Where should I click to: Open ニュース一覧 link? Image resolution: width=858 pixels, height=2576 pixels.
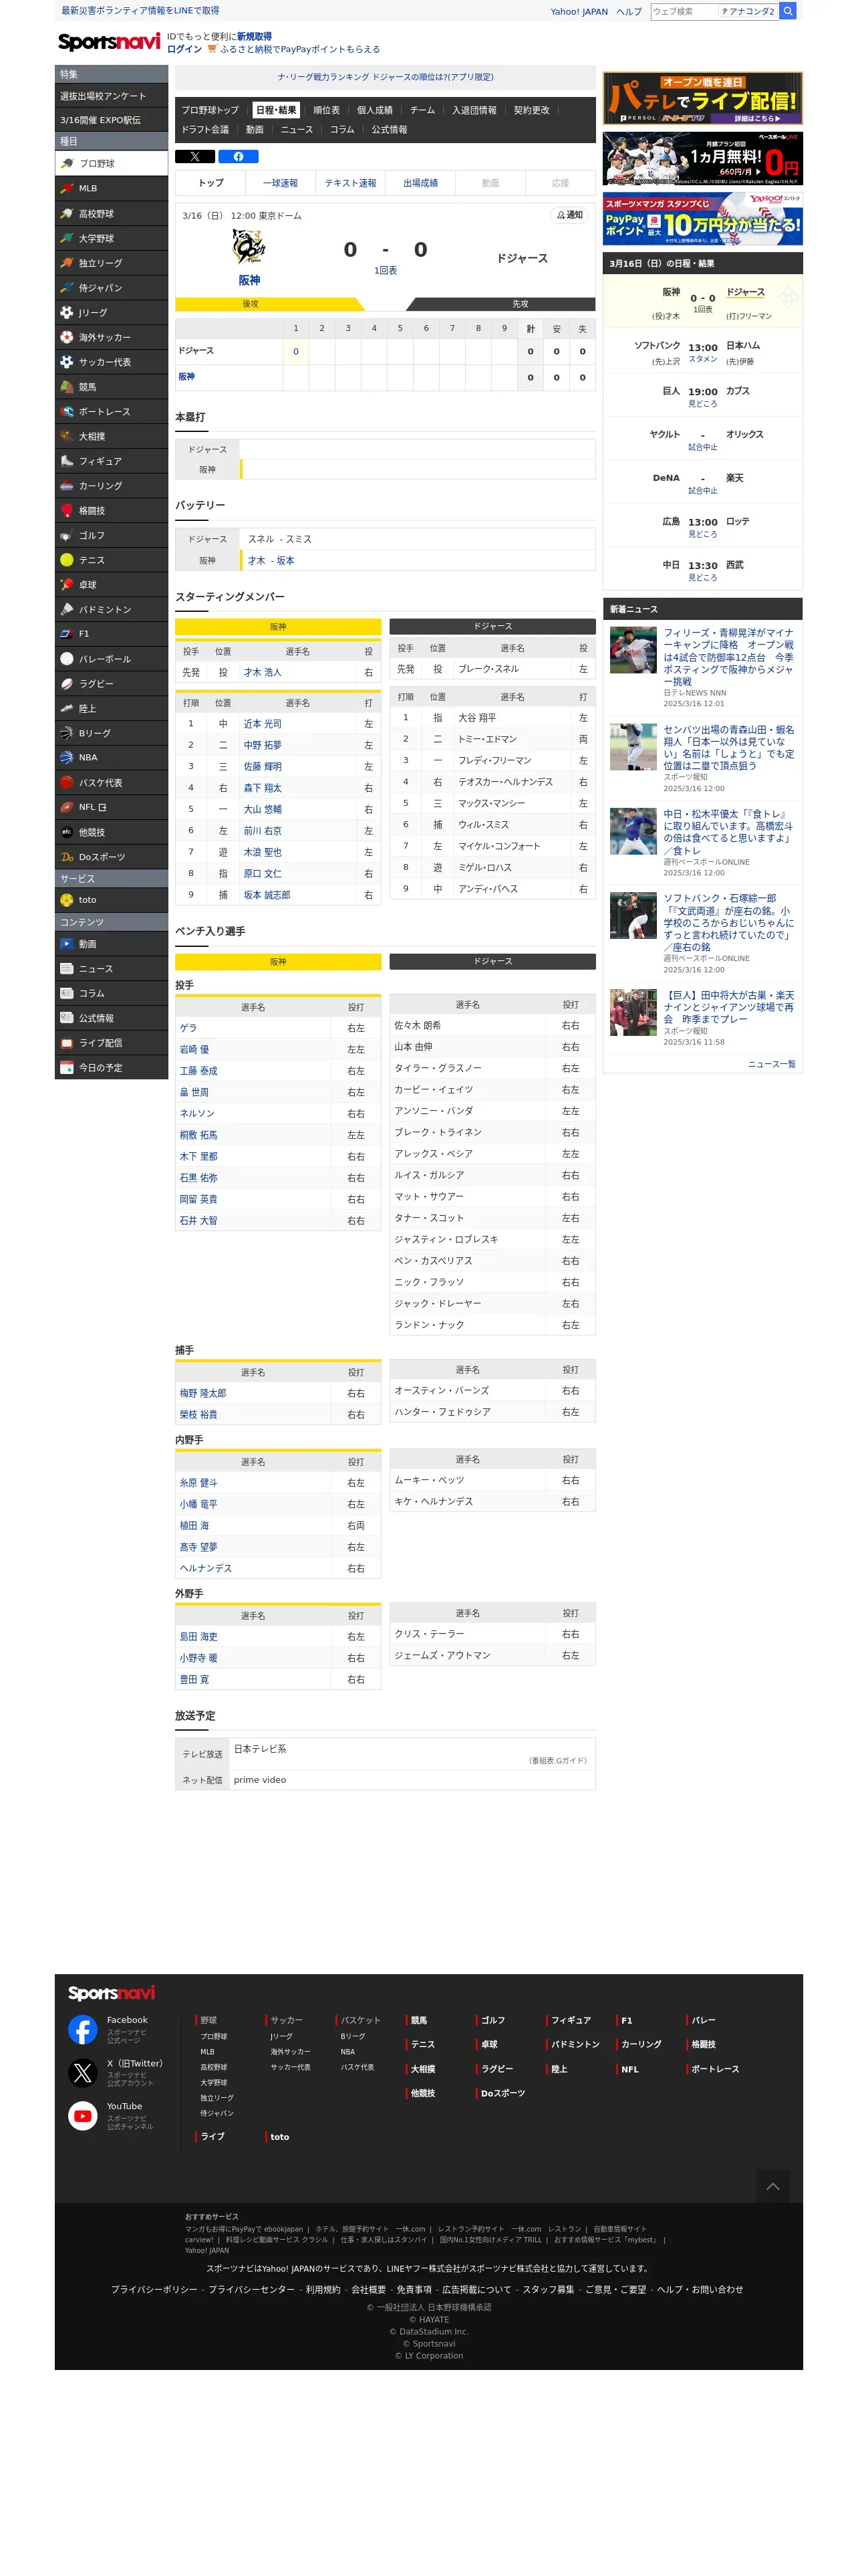[771, 1064]
